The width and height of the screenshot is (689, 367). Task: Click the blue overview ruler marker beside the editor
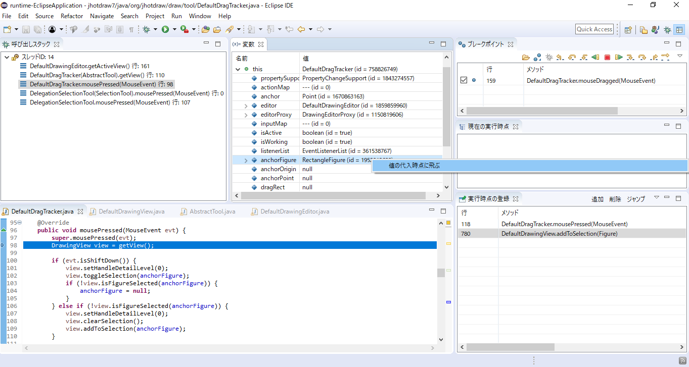448,302
